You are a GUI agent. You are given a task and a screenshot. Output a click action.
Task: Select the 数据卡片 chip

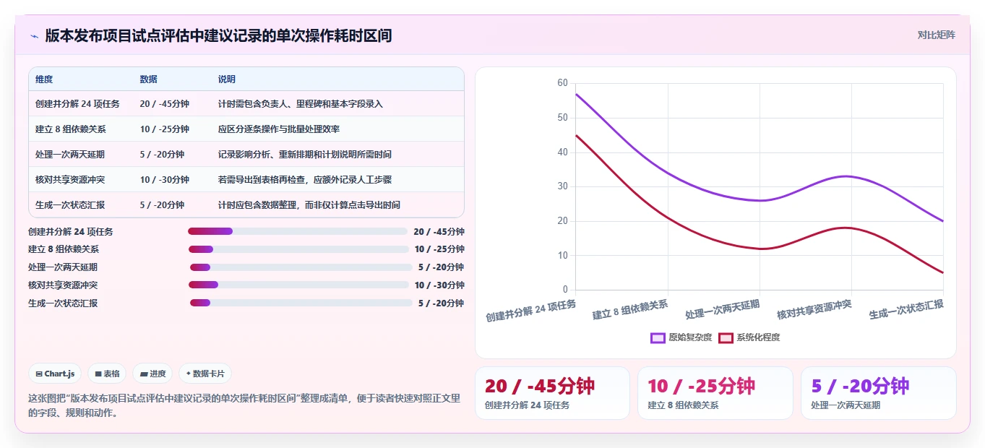205,374
